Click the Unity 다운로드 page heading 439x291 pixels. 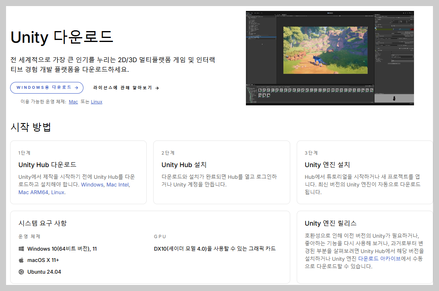point(62,37)
